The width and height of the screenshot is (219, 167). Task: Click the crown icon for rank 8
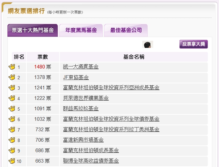(x=12, y=140)
